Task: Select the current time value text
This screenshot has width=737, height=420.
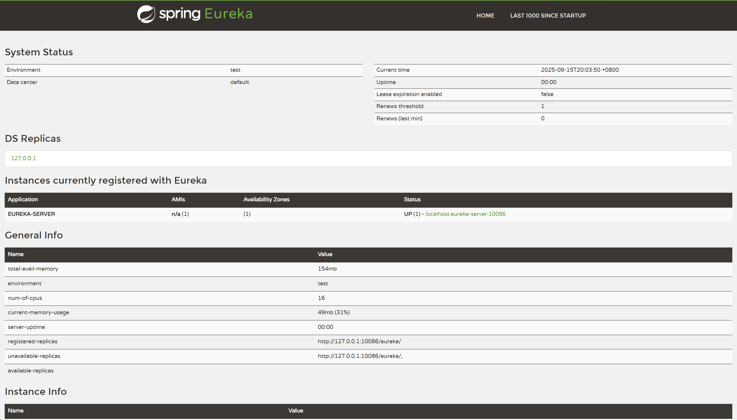Action: [x=580, y=70]
